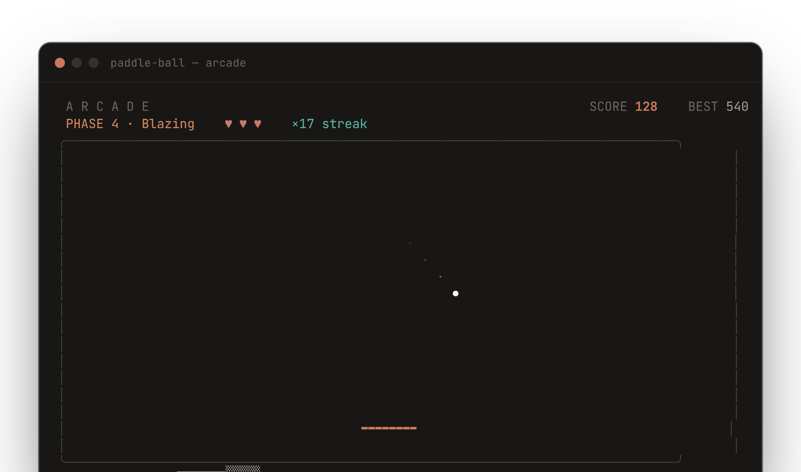This screenshot has width=801, height=472.
Task: Click the maximize window dot
Action: (x=94, y=63)
